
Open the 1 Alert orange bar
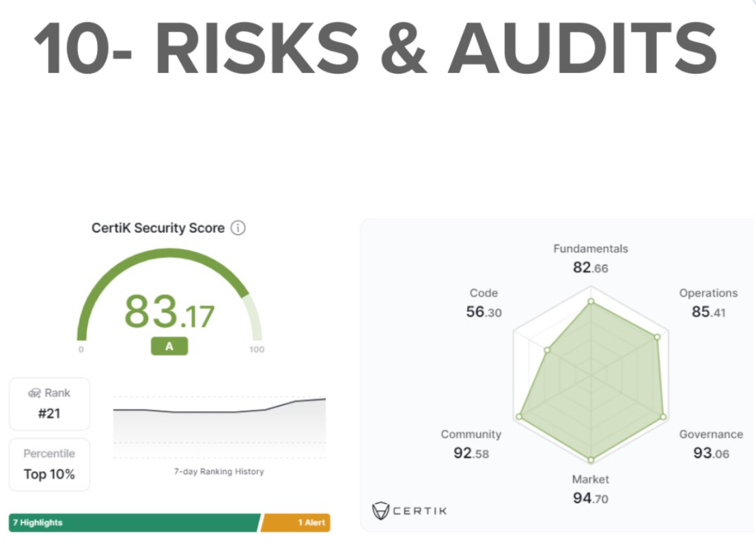[x=296, y=523]
